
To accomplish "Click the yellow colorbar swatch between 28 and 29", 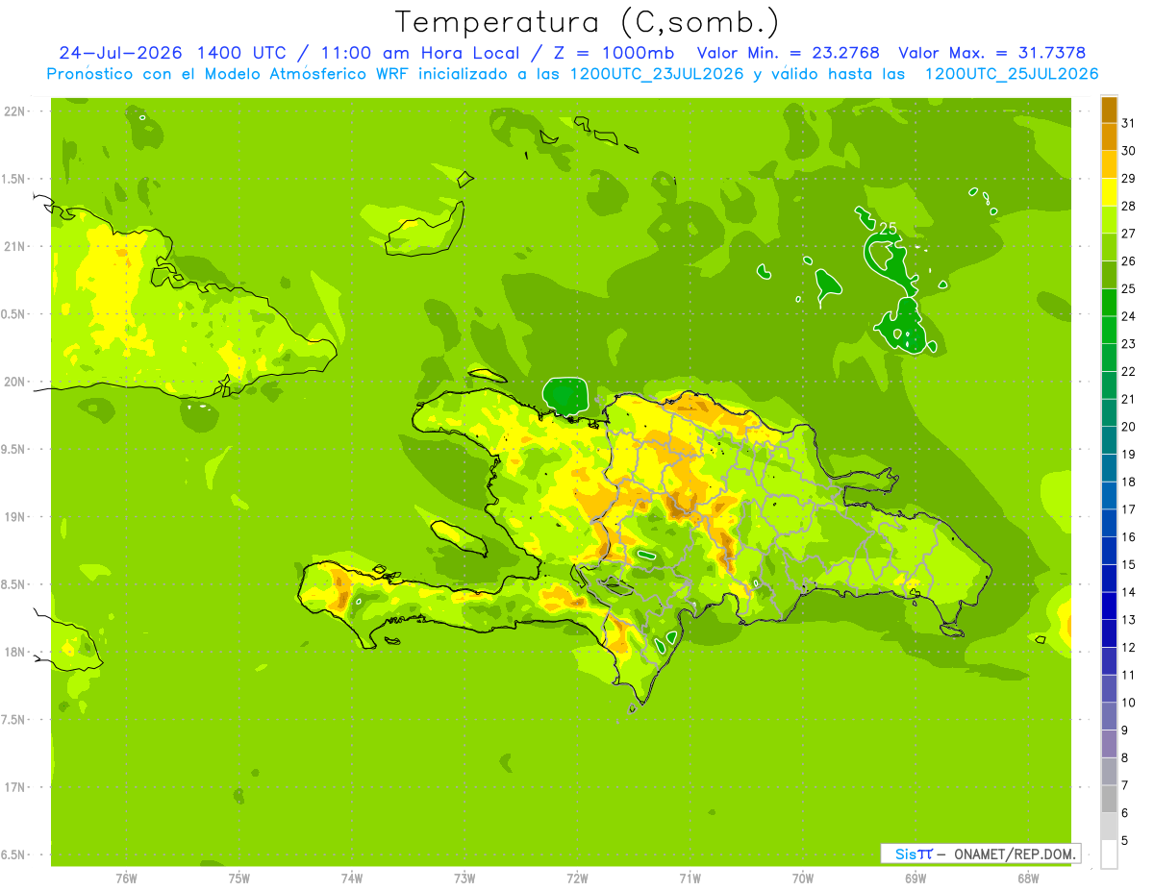I will (1109, 192).
